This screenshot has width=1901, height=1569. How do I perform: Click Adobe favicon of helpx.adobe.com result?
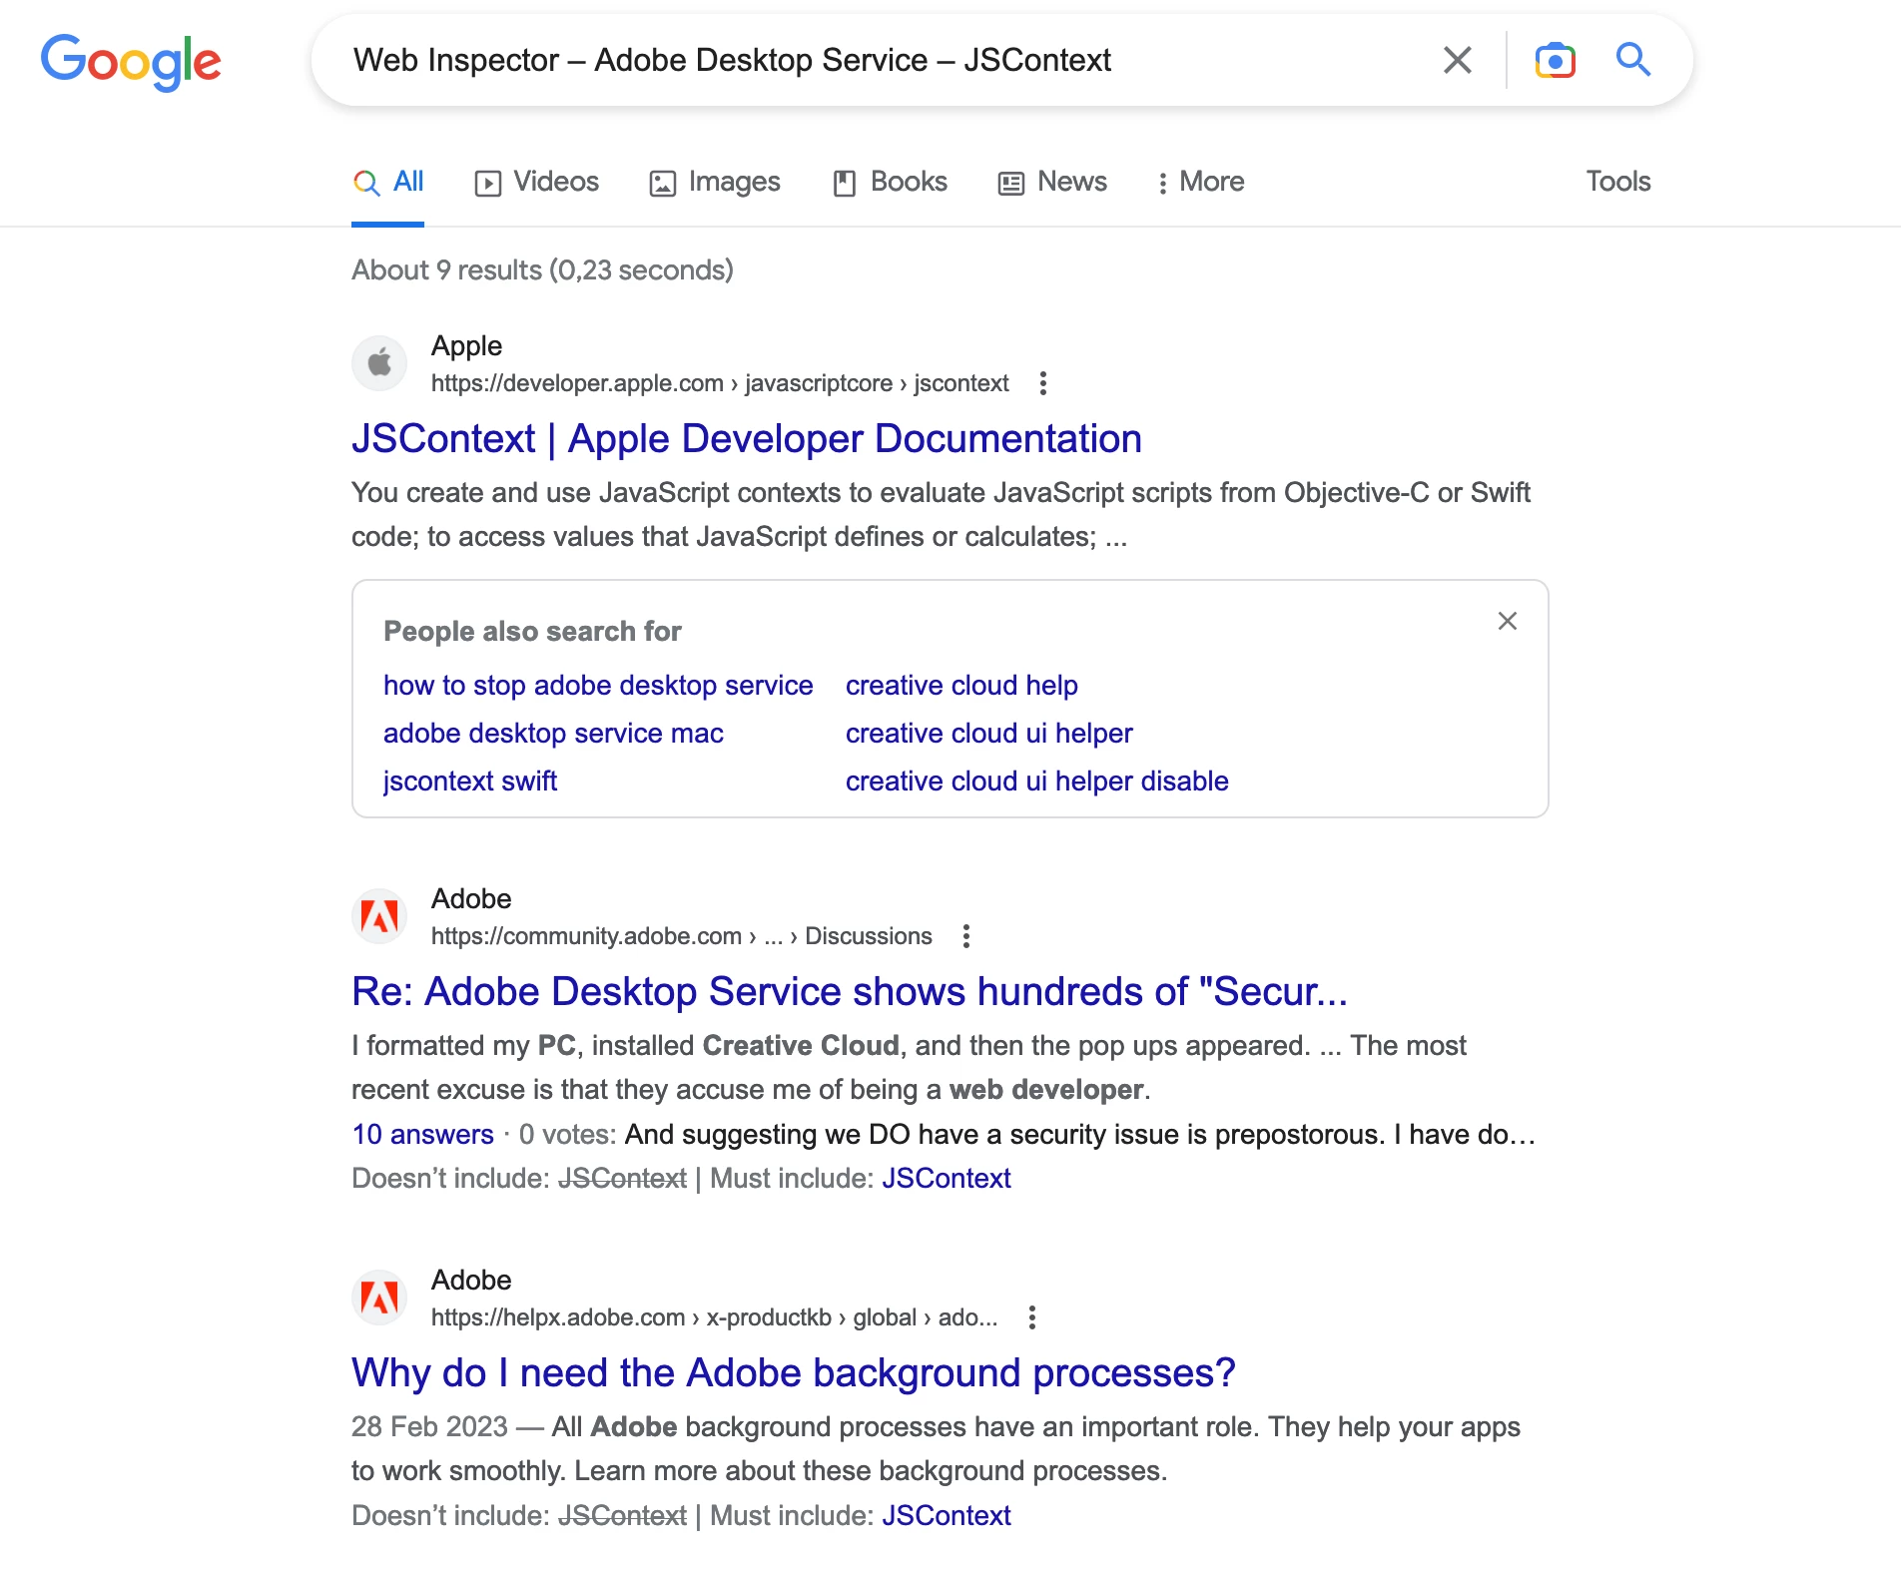tap(379, 1297)
